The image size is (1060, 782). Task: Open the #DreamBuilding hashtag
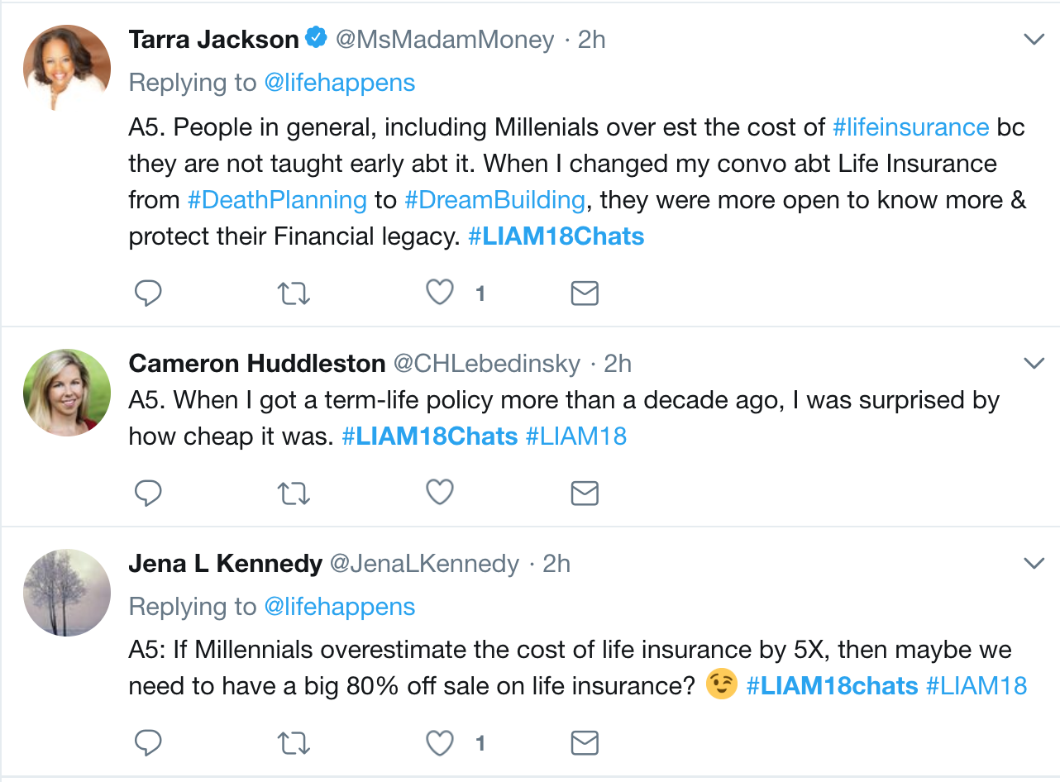tap(494, 200)
